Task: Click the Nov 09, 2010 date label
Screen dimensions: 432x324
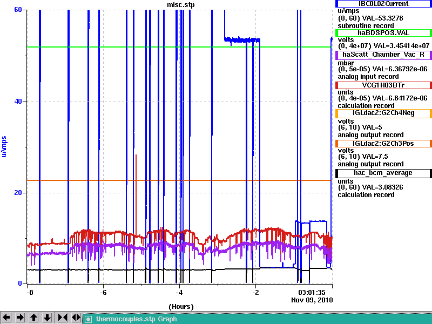Action: pyautogui.click(x=312, y=300)
